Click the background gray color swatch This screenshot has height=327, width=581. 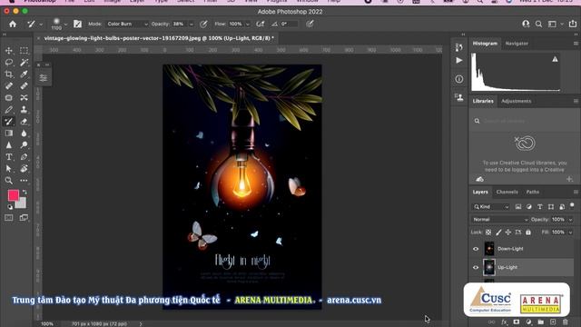pos(22,203)
